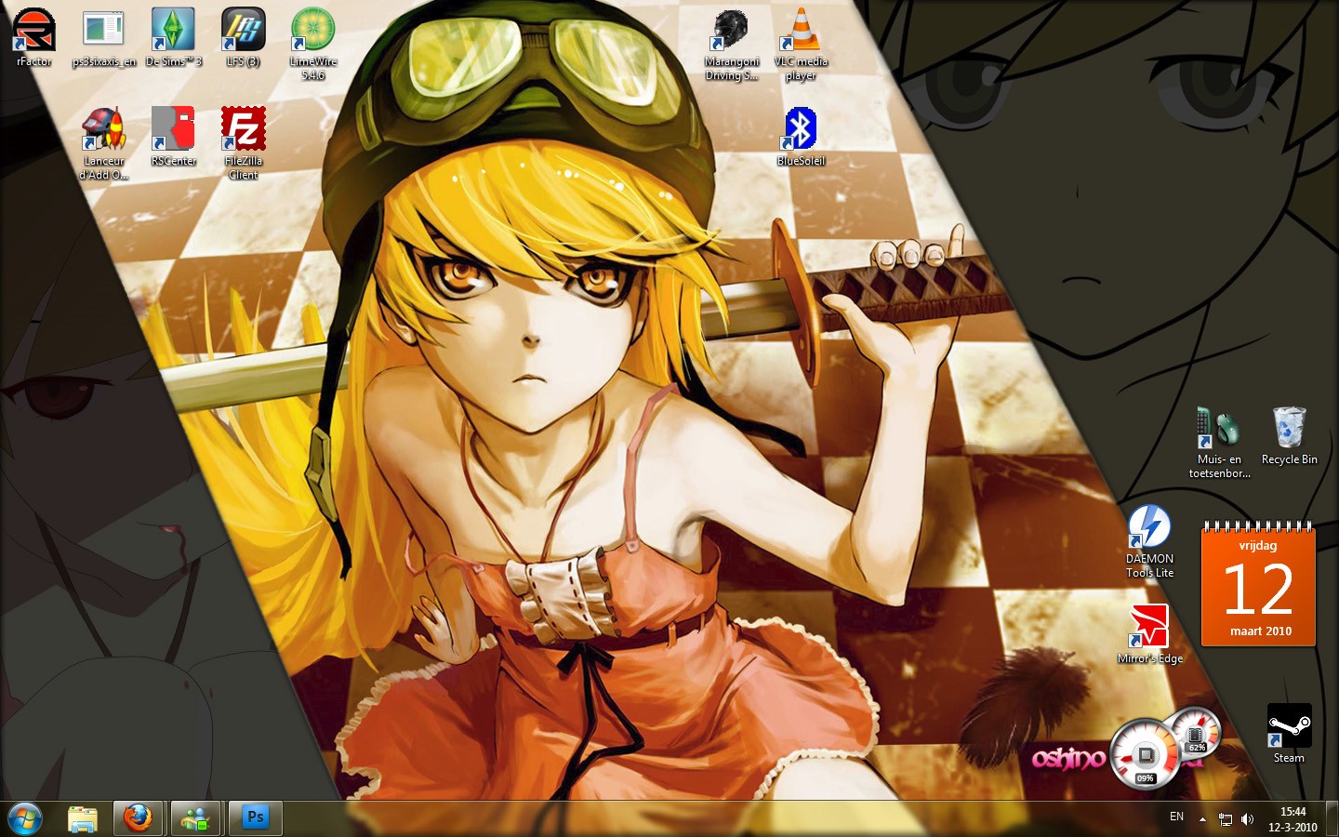Image resolution: width=1339 pixels, height=837 pixels.
Task: Open the Windows Start menu
Action: pos(26,818)
